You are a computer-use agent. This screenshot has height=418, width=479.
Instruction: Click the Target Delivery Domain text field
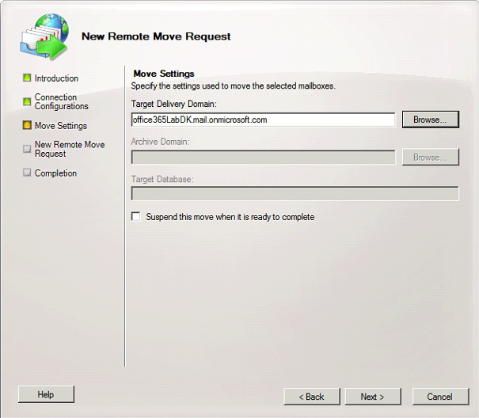[264, 120]
